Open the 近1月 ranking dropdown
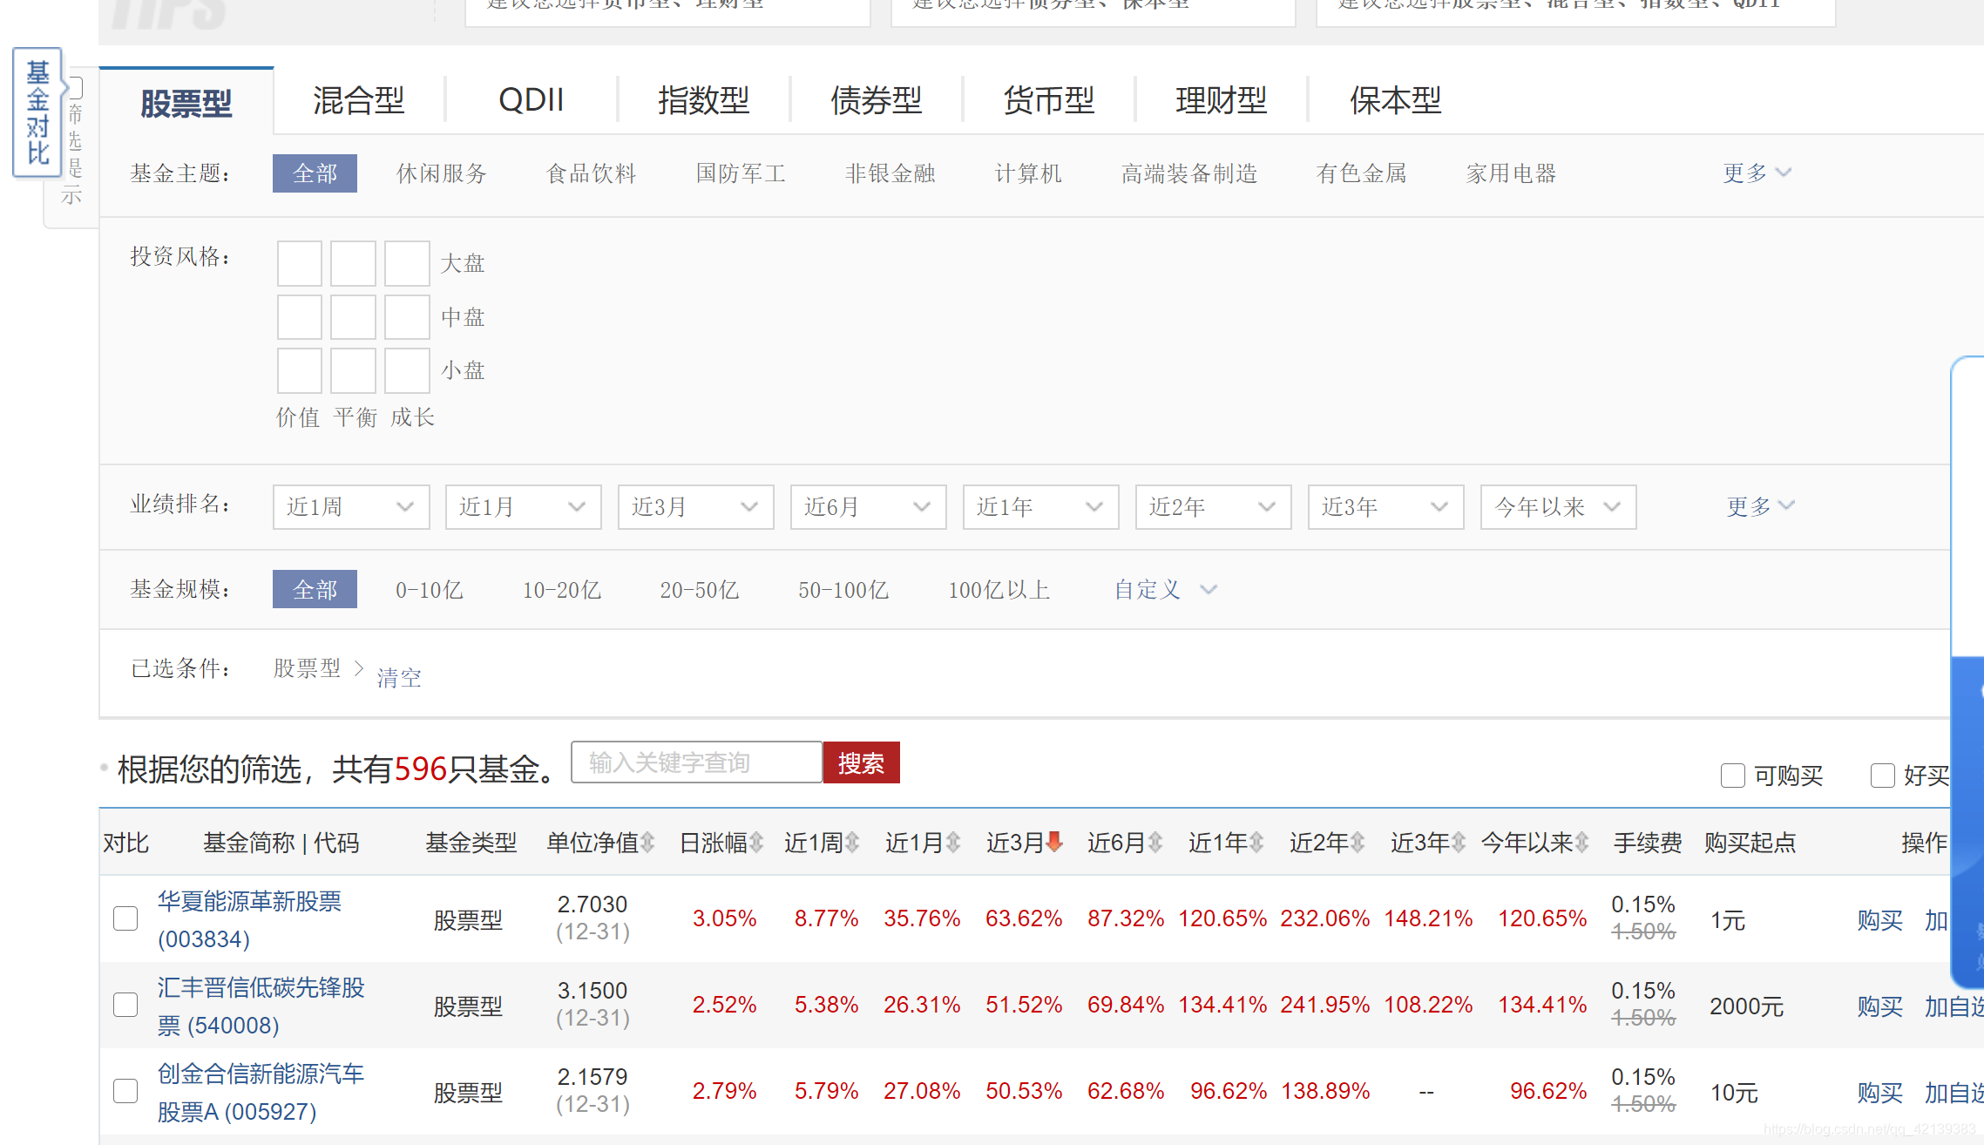This screenshot has height=1145, width=1984. pos(524,507)
